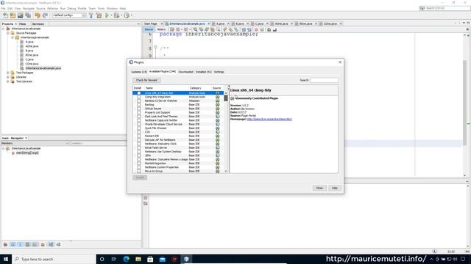
Task: Click the Stop Macro Recording square icon
Action: (262, 29)
